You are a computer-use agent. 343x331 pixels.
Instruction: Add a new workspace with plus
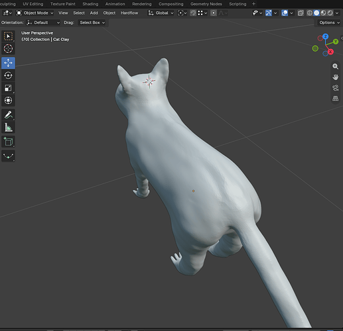click(x=253, y=4)
